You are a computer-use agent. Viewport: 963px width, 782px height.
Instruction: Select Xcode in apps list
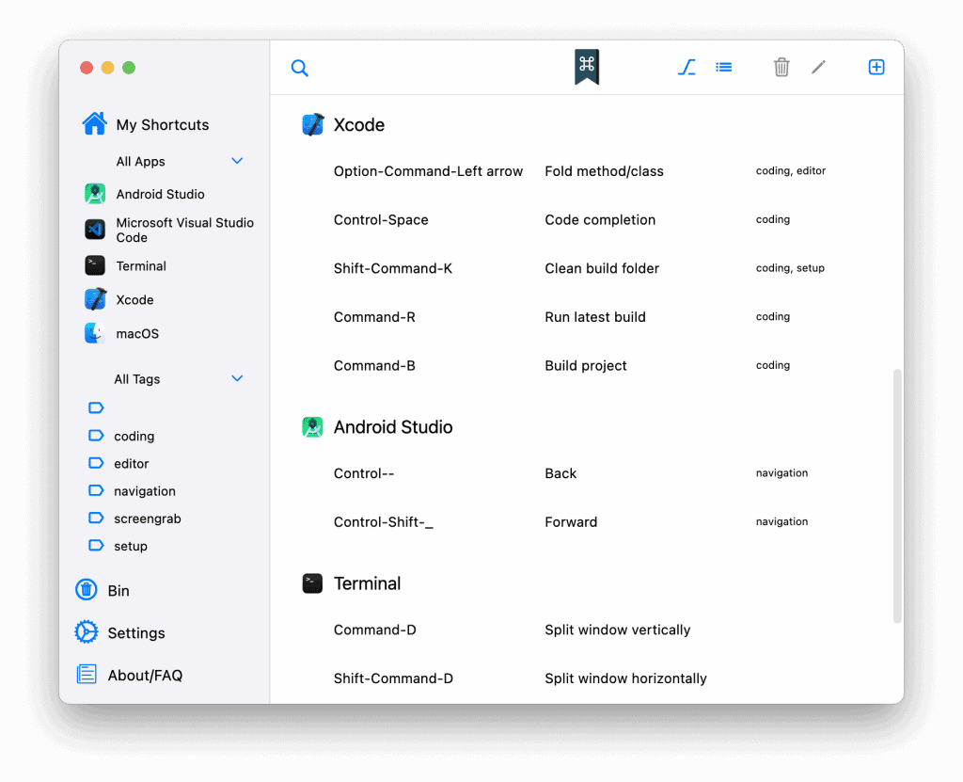[135, 300]
